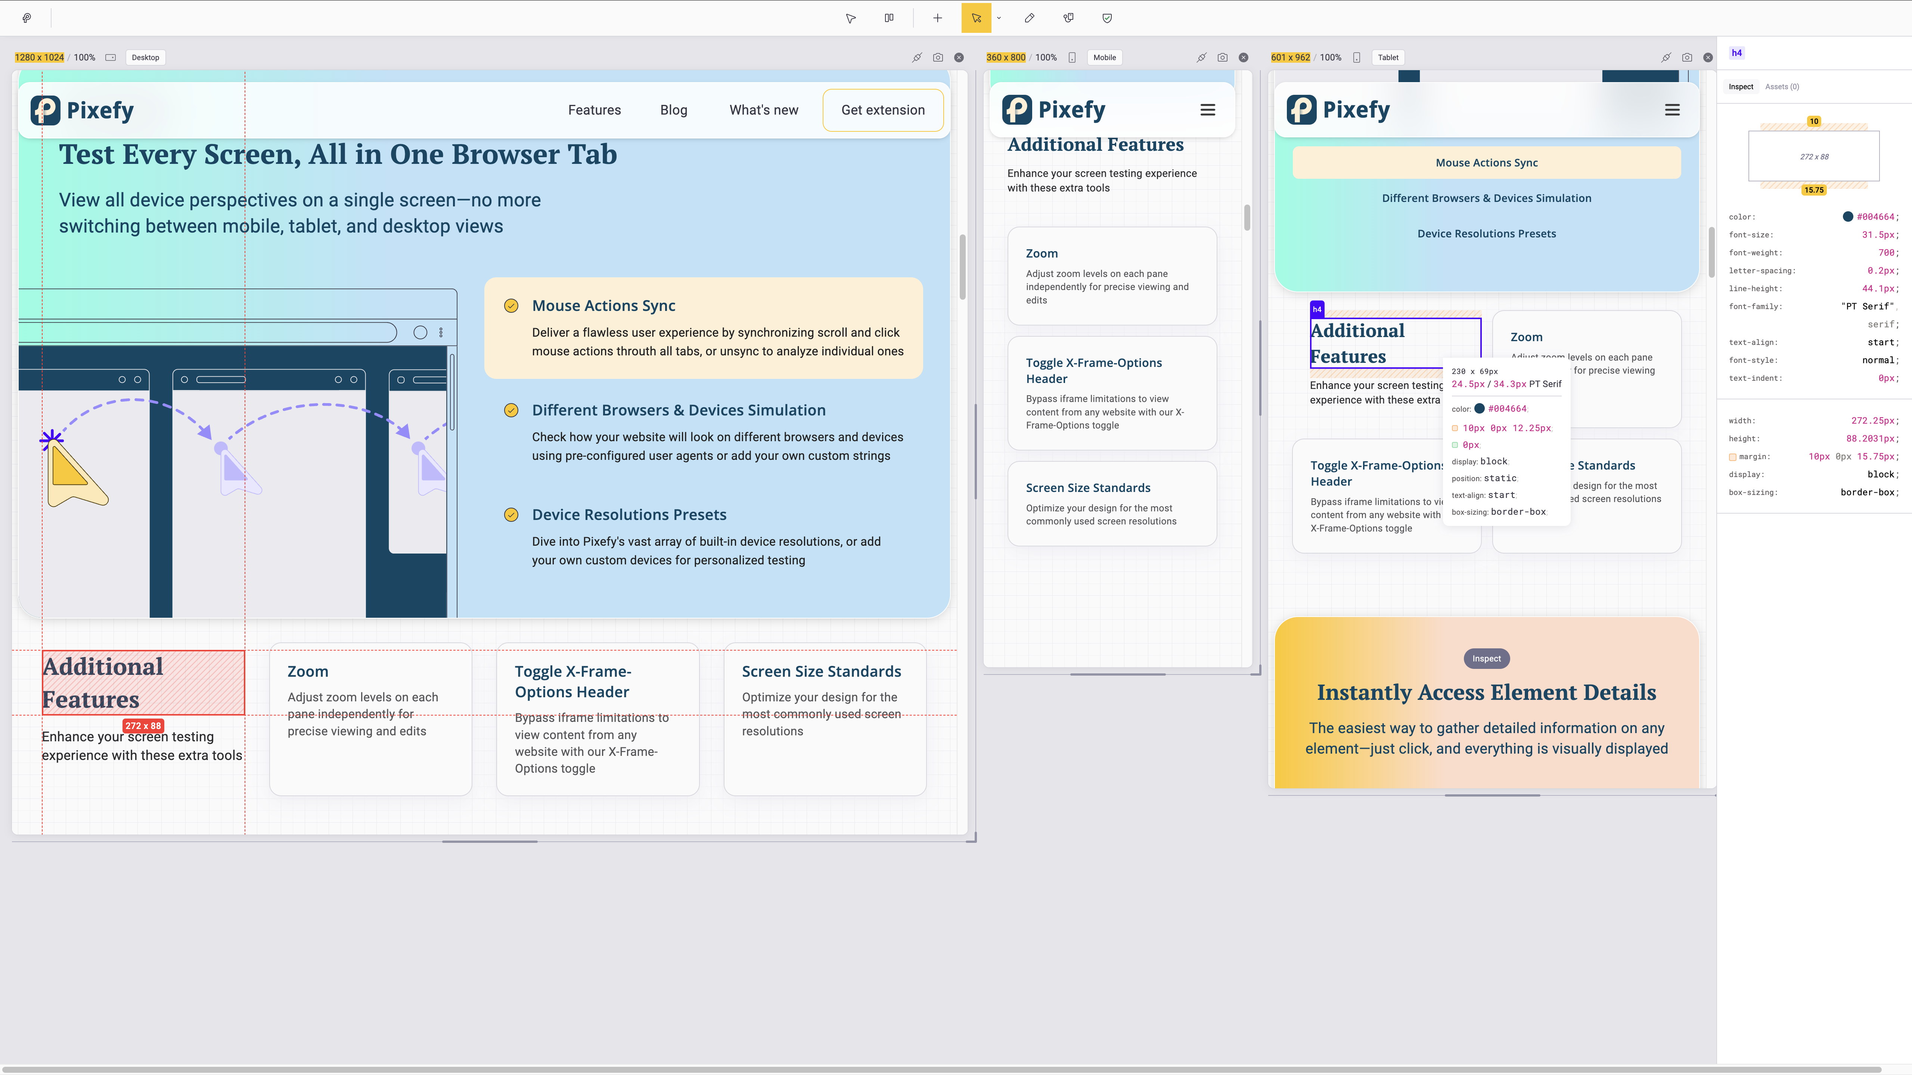Click the color swatch in hover tooltip
1912x1075 pixels.
click(x=1479, y=409)
